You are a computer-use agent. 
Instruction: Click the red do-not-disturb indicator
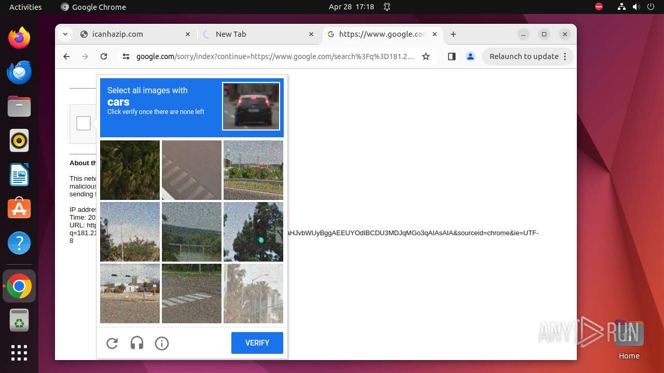[599, 7]
